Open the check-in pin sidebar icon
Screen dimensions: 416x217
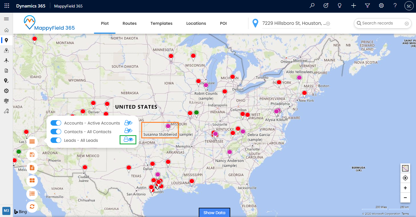(x=6, y=81)
